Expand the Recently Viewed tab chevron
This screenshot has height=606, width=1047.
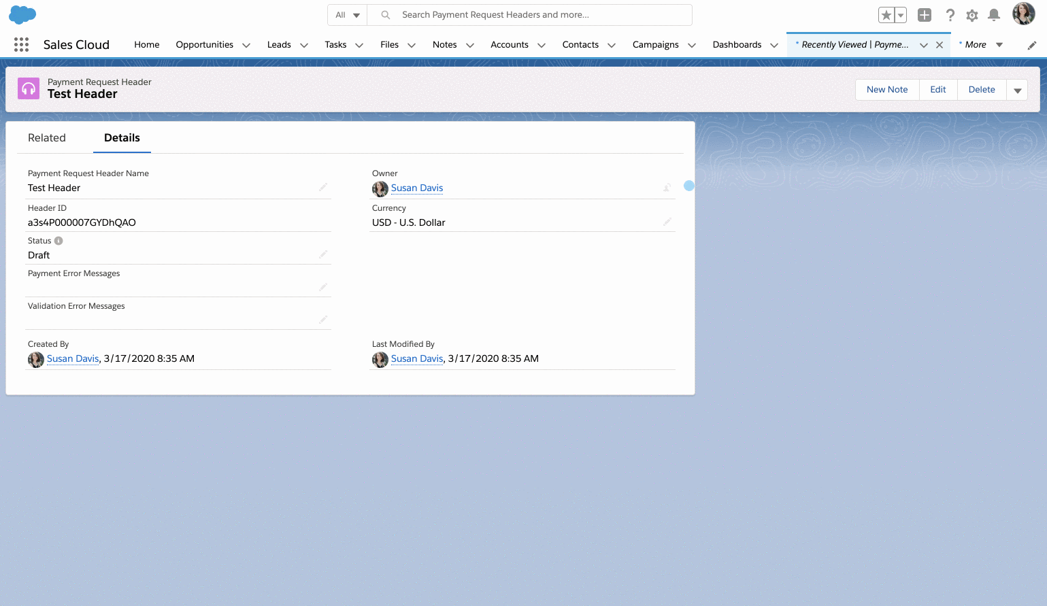pos(924,46)
